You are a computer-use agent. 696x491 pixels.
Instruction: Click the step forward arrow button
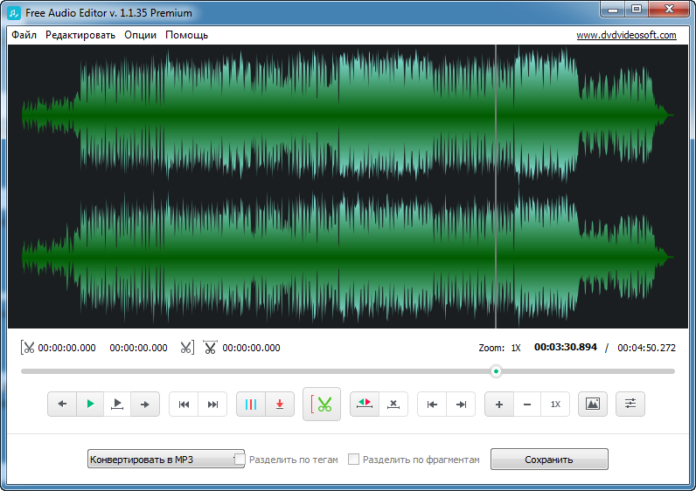coord(144,404)
